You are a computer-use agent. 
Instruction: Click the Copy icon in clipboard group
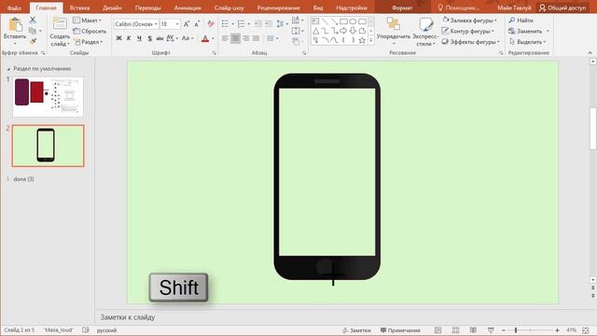point(33,31)
